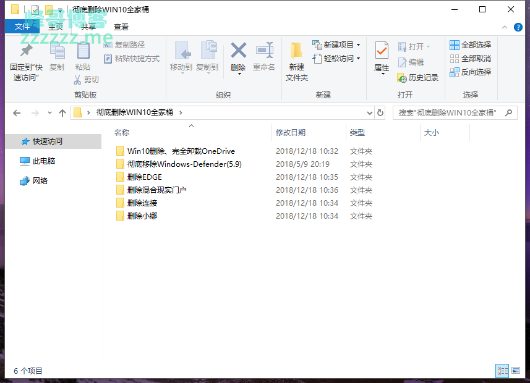Click the address bar path 彻底删除WIN10全家桶
This screenshot has width=530, height=383.
pyautogui.click(x=135, y=112)
